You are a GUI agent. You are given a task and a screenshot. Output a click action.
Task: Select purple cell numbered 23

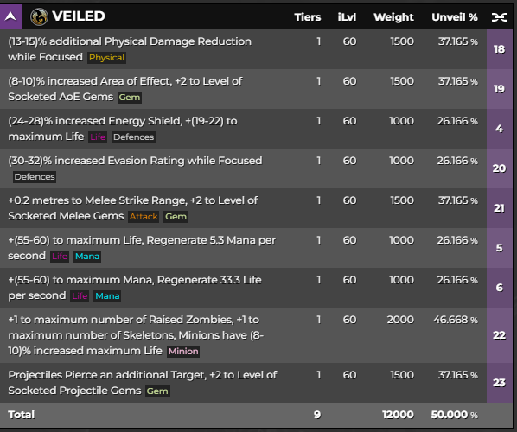coord(499,383)
